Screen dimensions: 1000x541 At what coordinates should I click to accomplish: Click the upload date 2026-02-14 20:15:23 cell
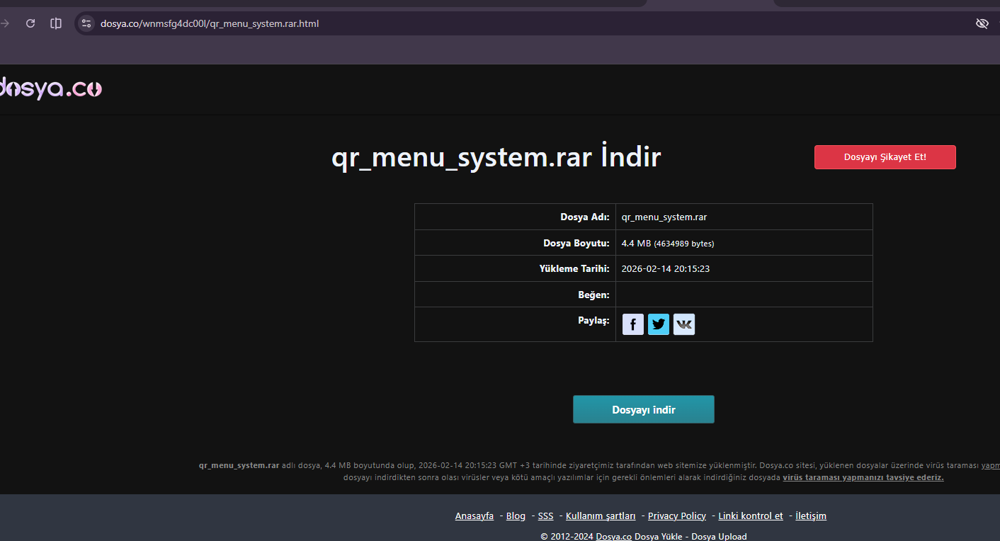[x=666, y=268]
